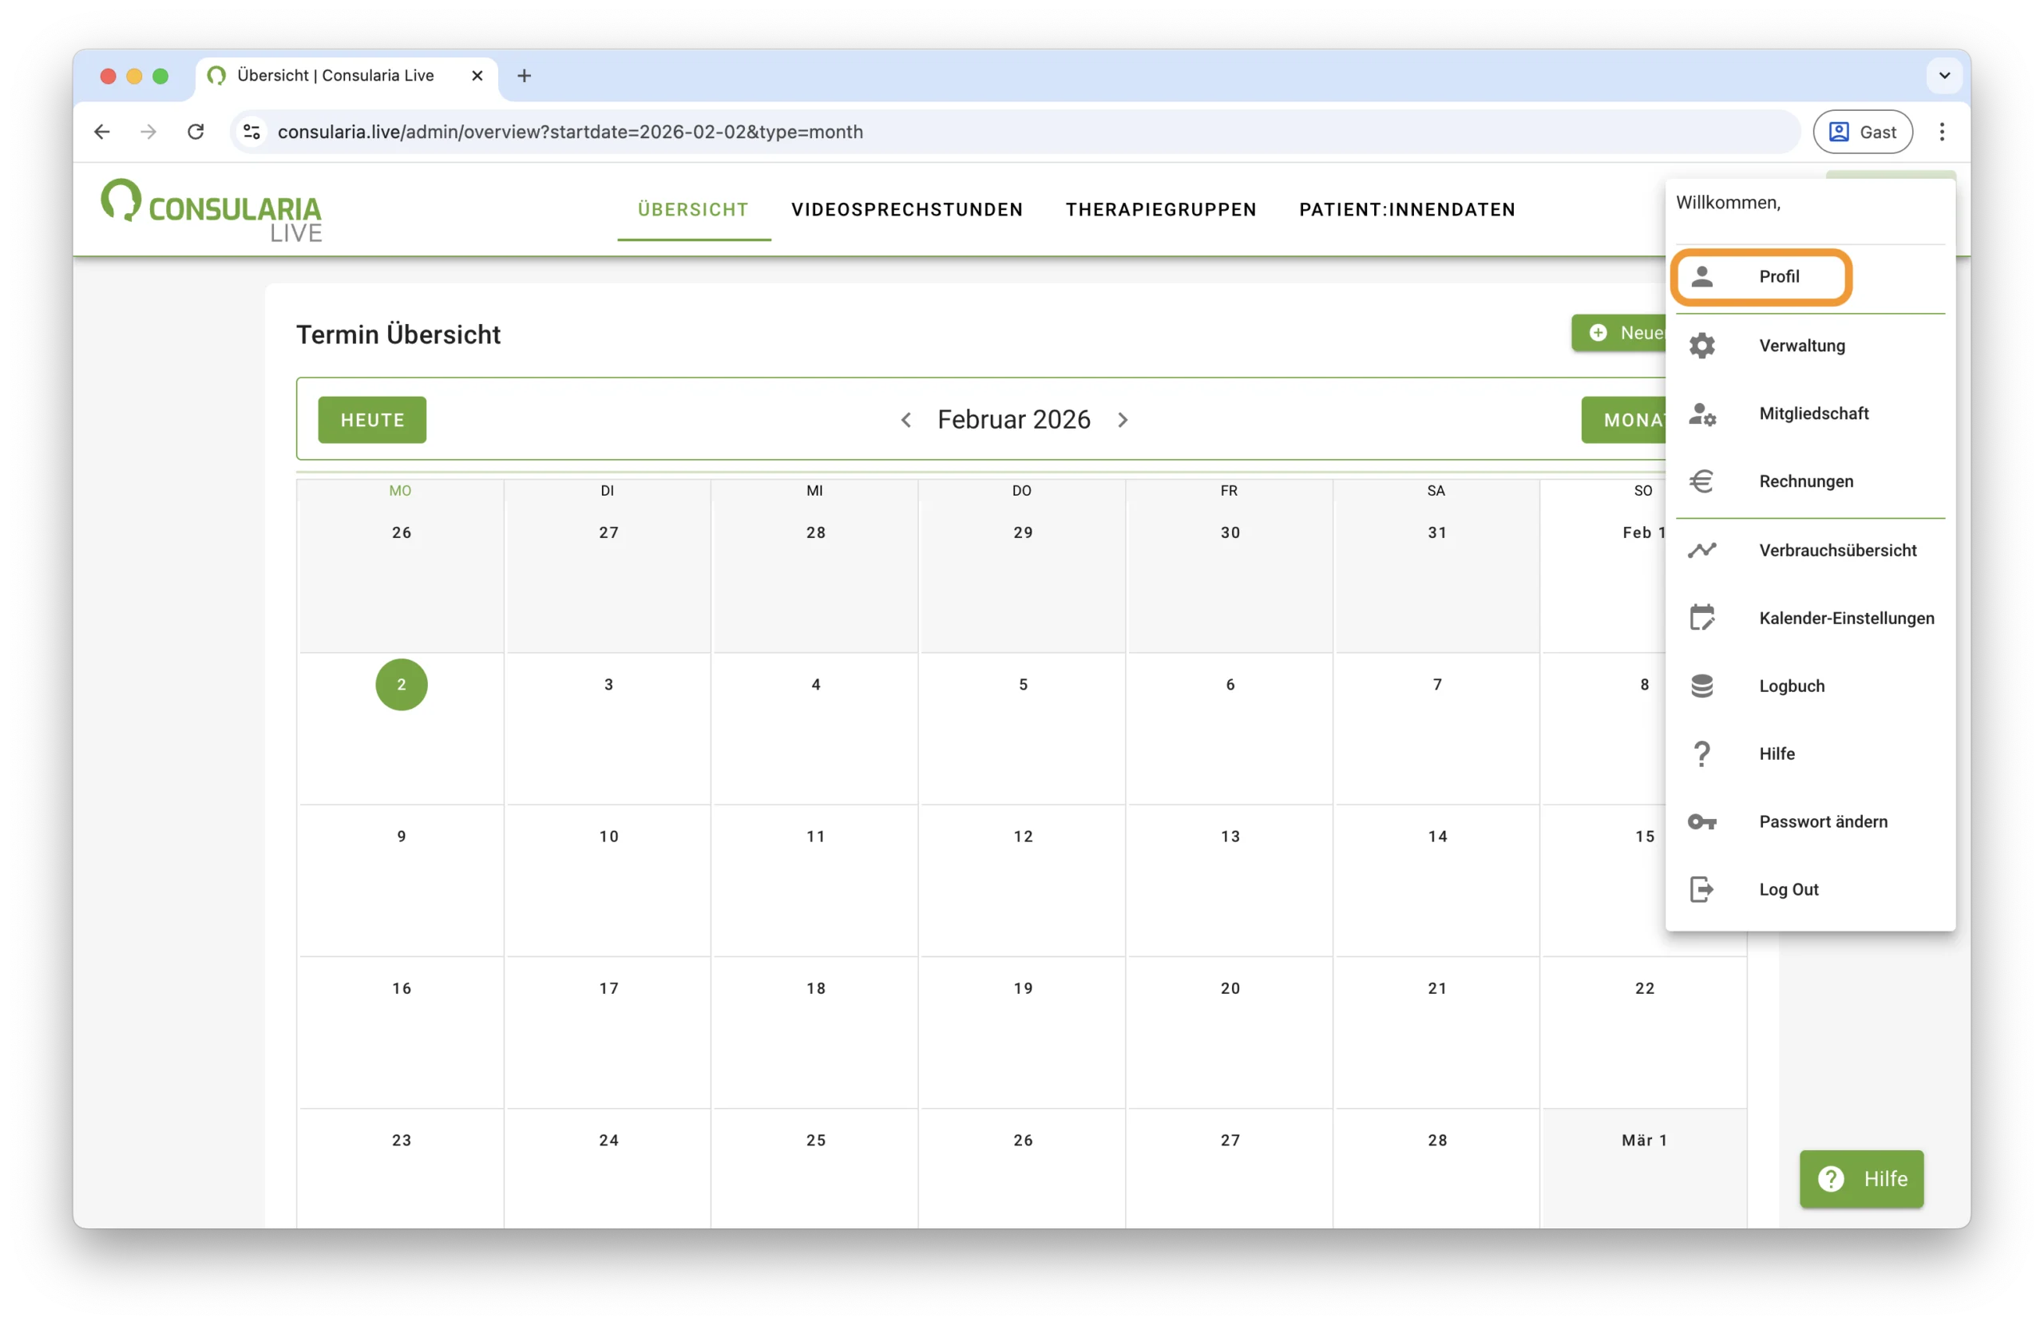
Task: Click the Kalender-Einstellungen calendar icon
Action: (1701, 618)
